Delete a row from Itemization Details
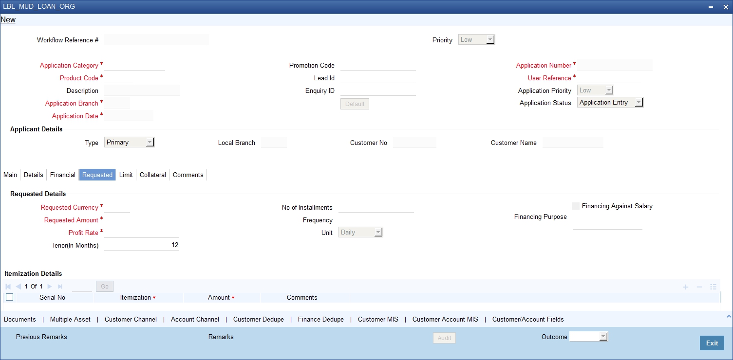This screenshot has height=360, width=733. (x=699, y=287)
